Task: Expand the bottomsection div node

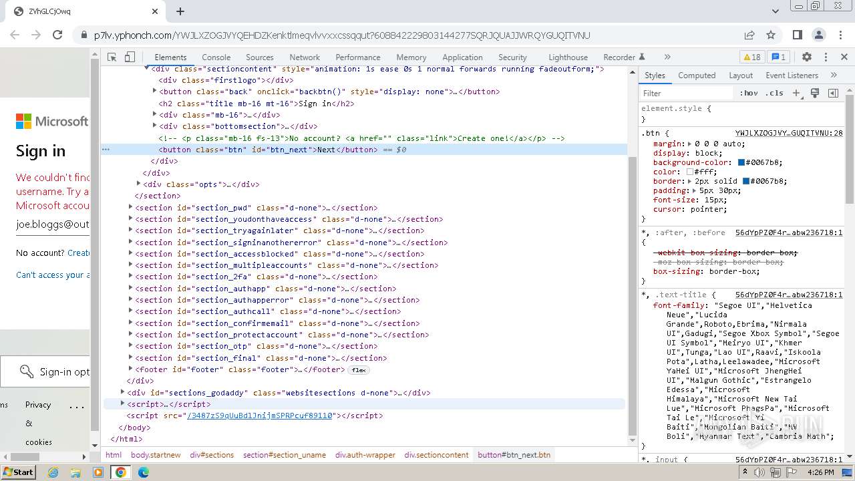Action: [x=154, y=126]
